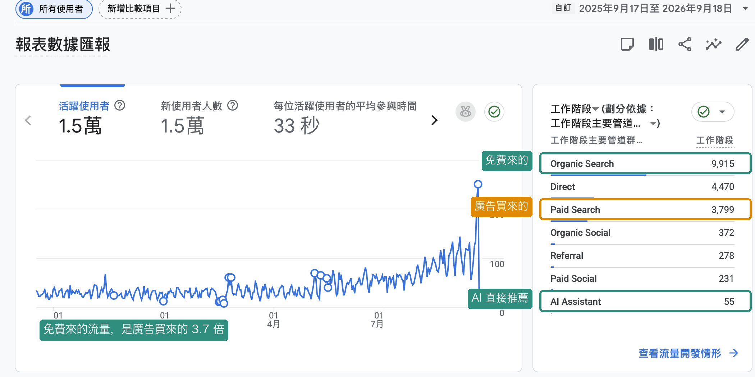Screen dimensions: 755x377
Task: Click the Paid Search row
Action: [645, 209]
